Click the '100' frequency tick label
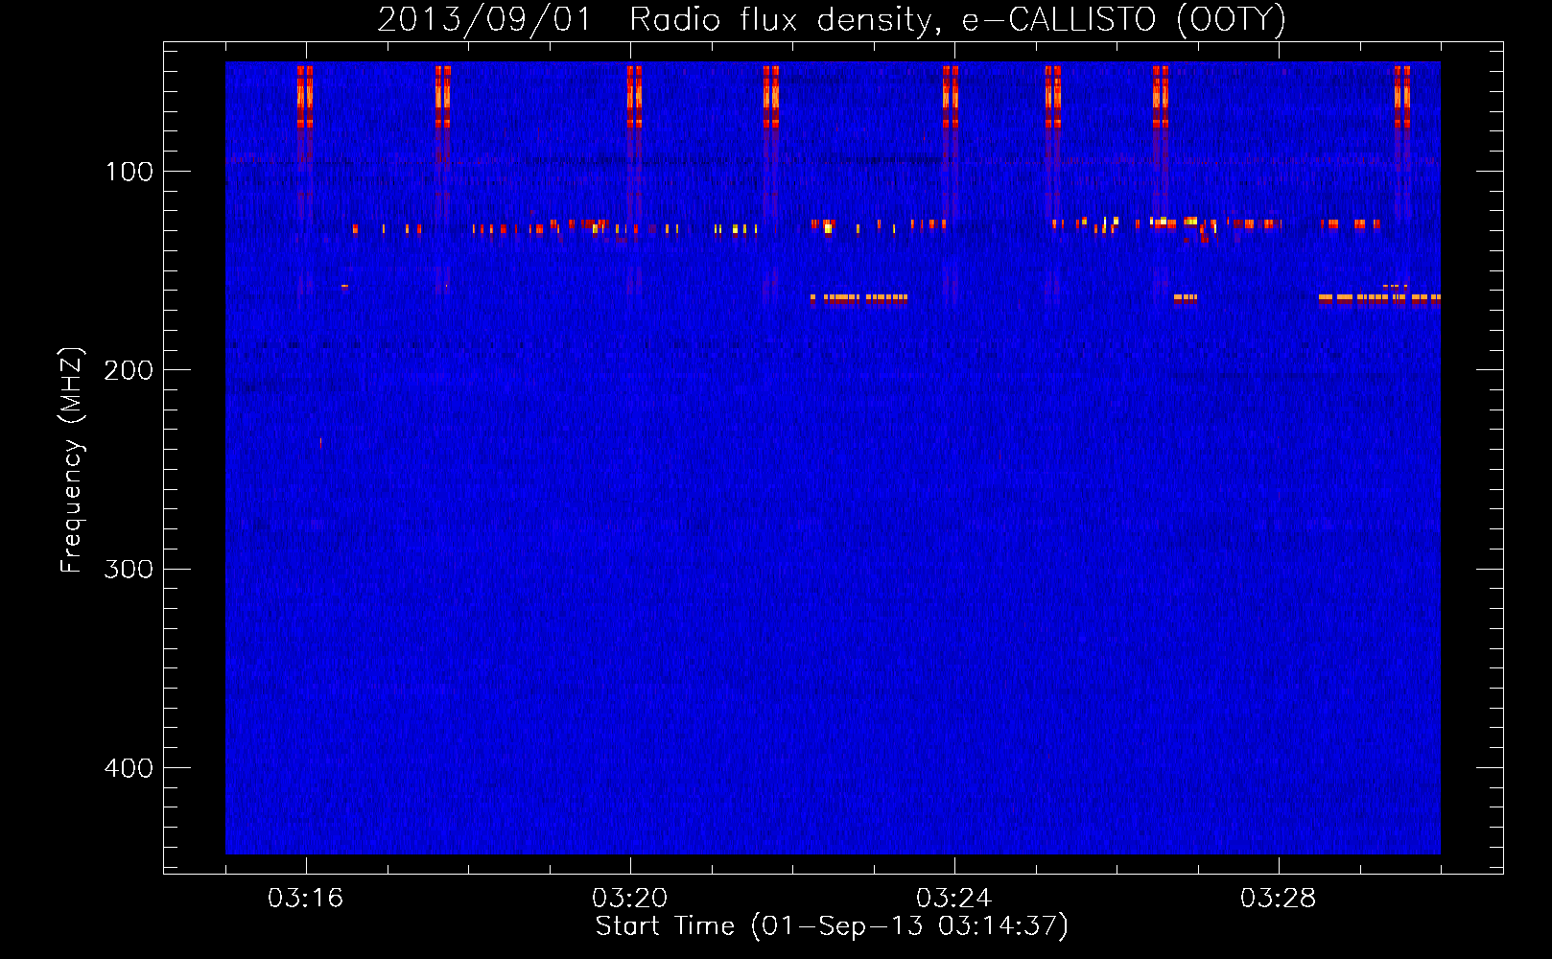 [129, 172]
